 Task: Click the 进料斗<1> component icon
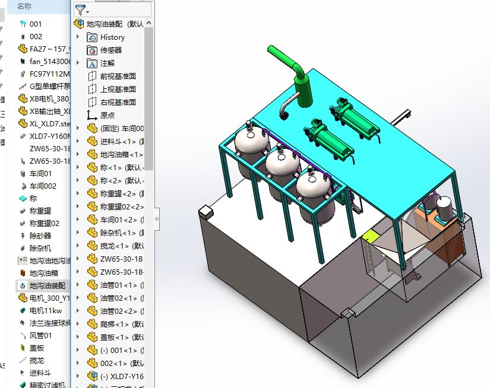coord(92,141)
